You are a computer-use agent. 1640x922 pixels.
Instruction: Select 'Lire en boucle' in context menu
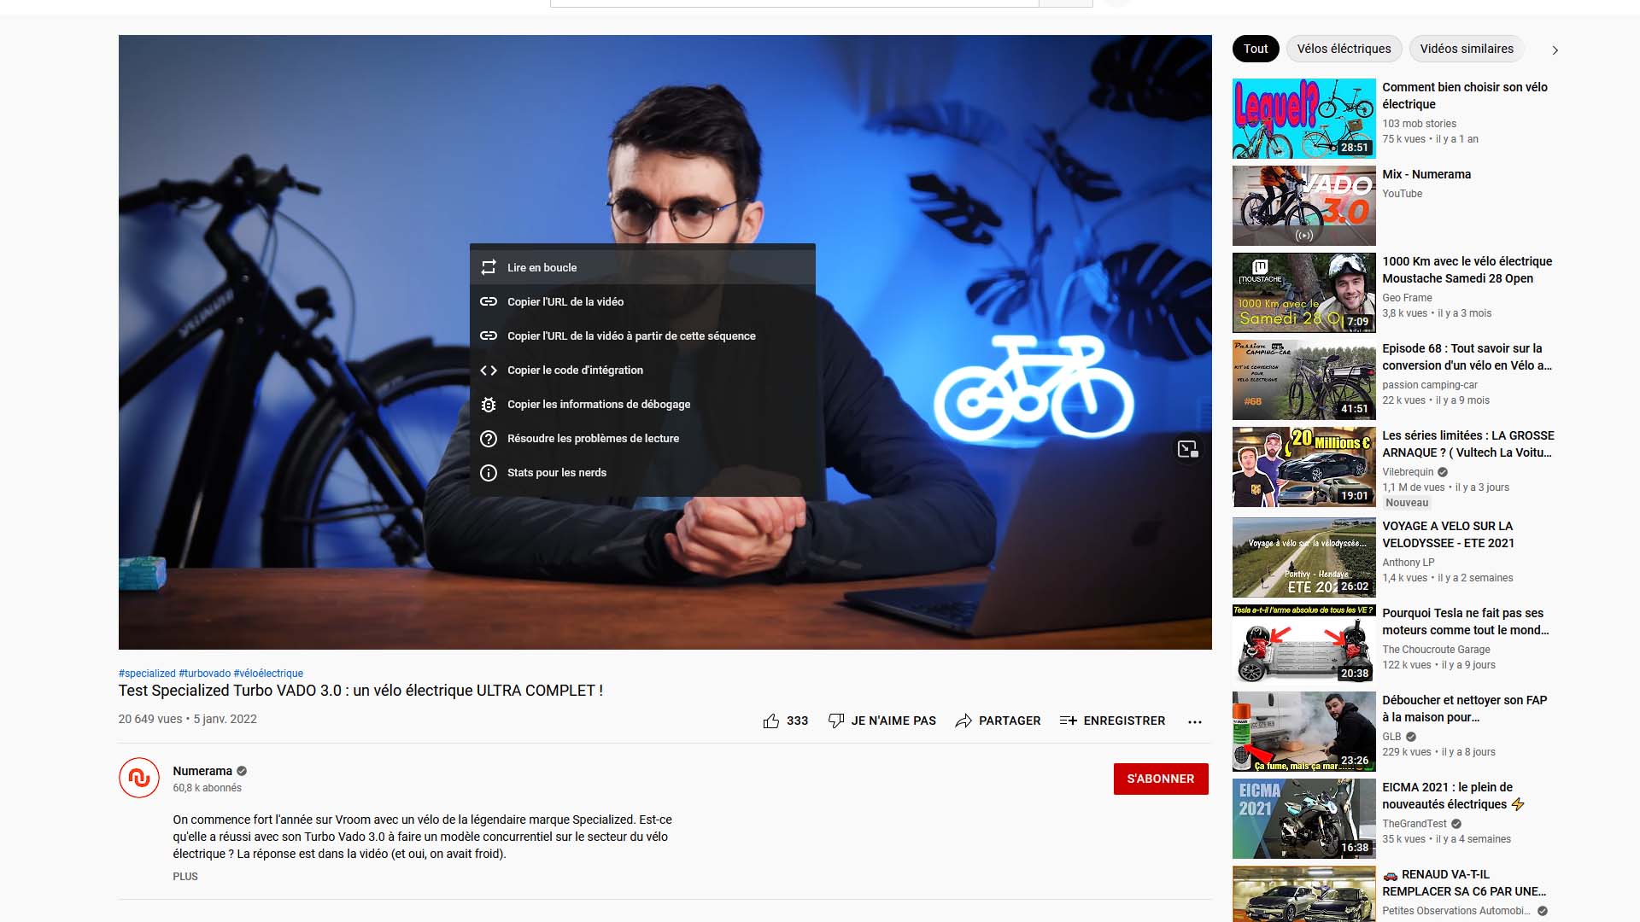(x=642, y=267)
